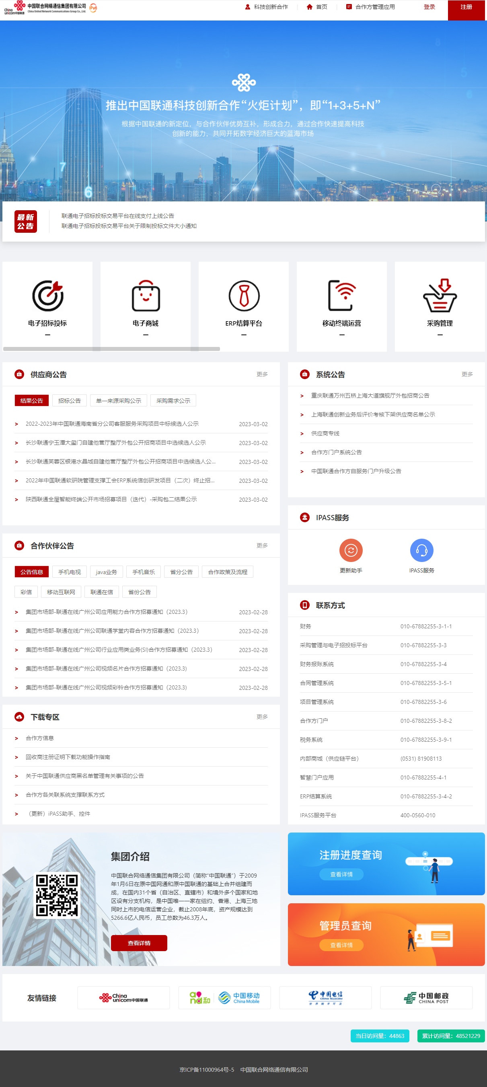Image resolution: width=487 pixels, height=1087 pixels.
Task: Click the horizontal scrollbar under service cards
Action: pyautogui.click(x=111, y=349)
